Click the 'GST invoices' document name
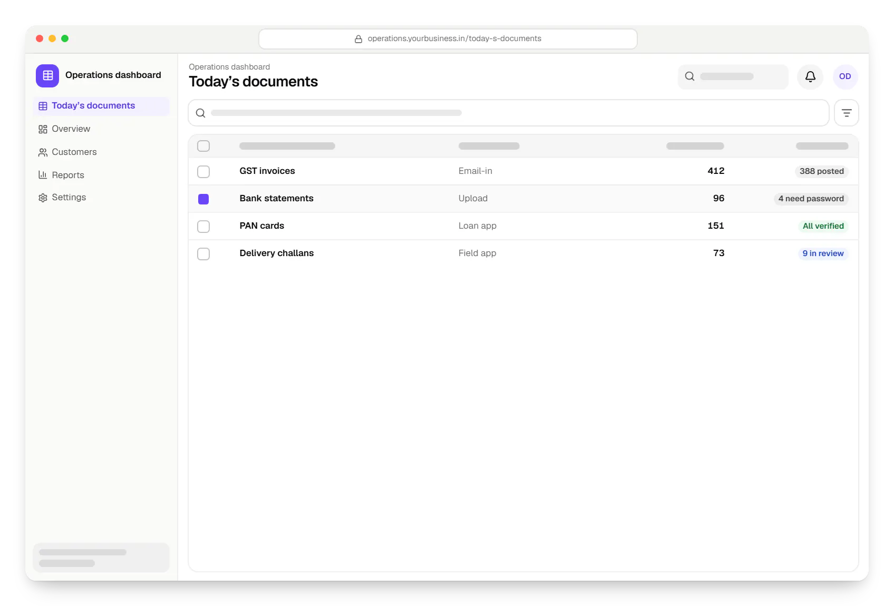 coord(267,171)
